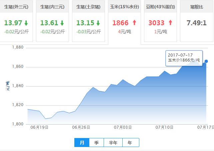Click the red up arrow beside 1866
This screenshot has height=151, width=214.
coord(134,23)
